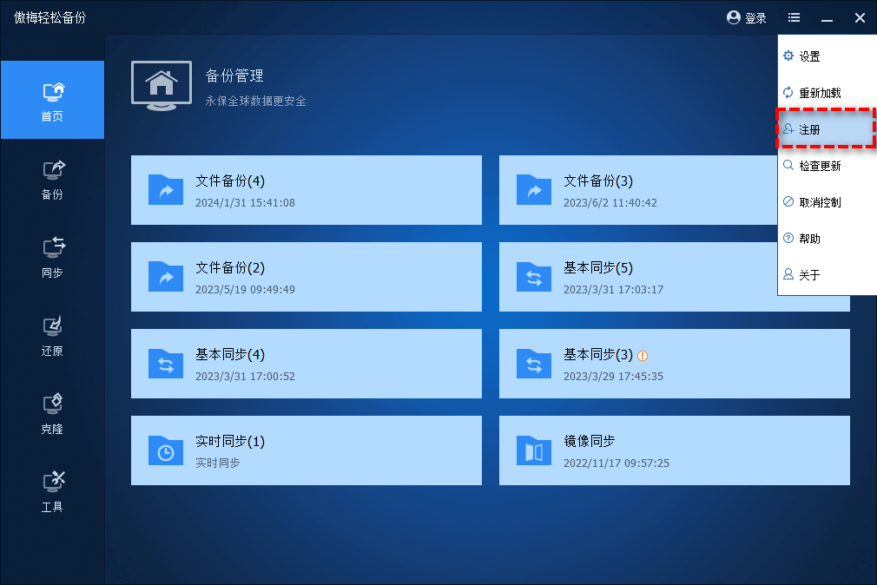Screen dimensions: 877x585
Task: Select the 还原 restore sidebar icon
Action: [52, 326]
